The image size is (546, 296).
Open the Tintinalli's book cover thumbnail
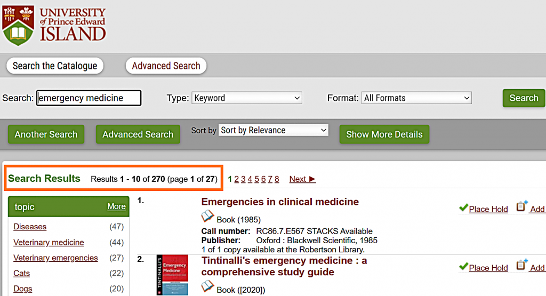pyautogui.click(x=172, y=275)
